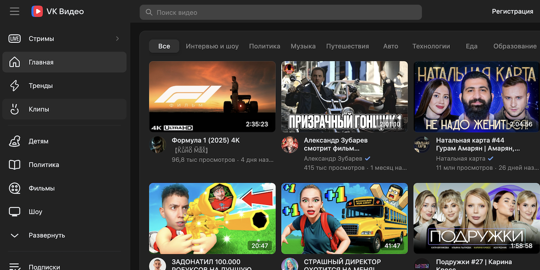Screen dimensions: 540x270
Task: Open the Стримы live icon
Action: (x=15, y=39)
